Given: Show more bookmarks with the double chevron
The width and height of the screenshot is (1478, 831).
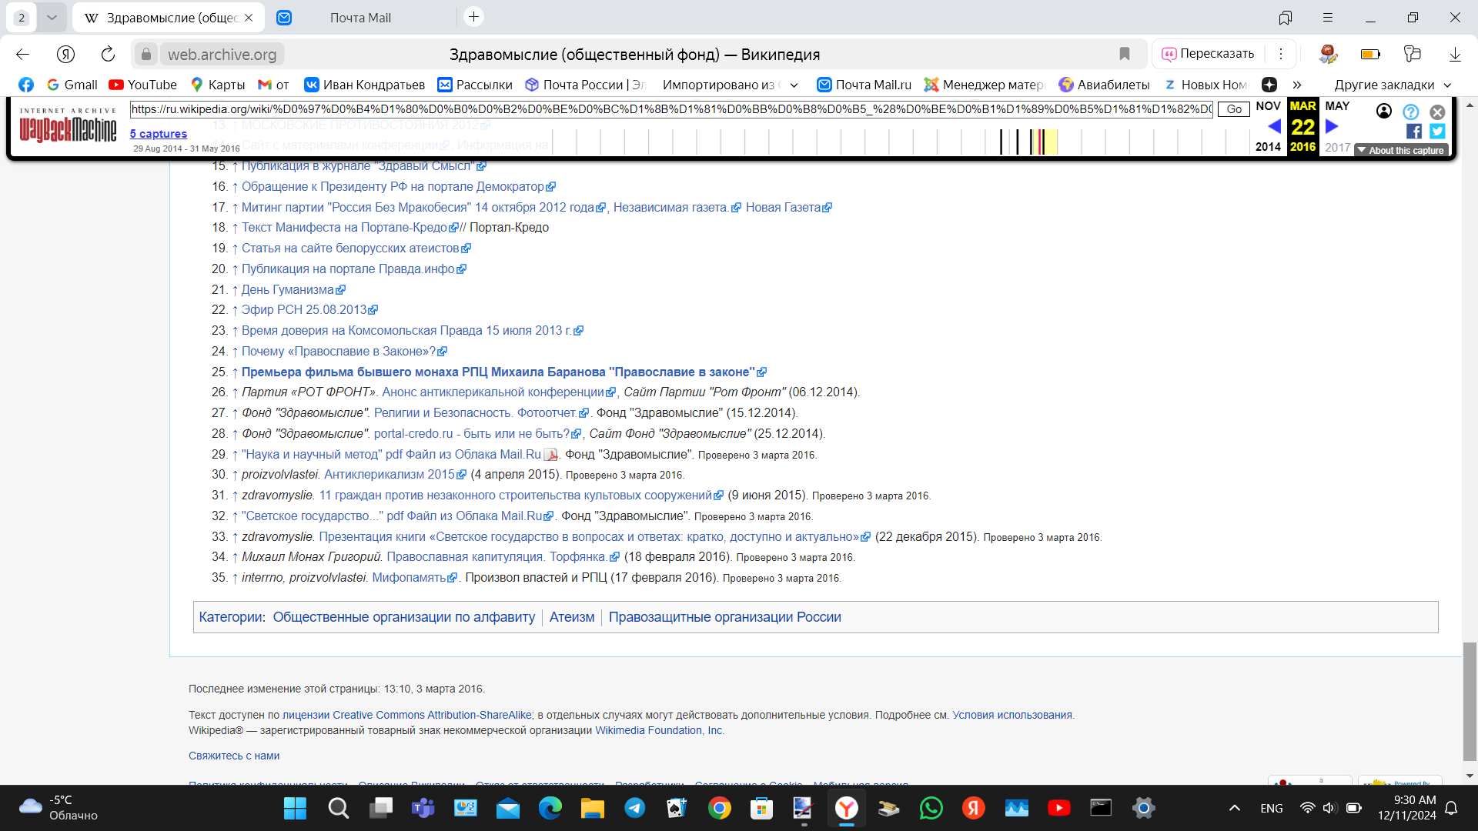Looking at the screenshot, I should pos(1297,85).
